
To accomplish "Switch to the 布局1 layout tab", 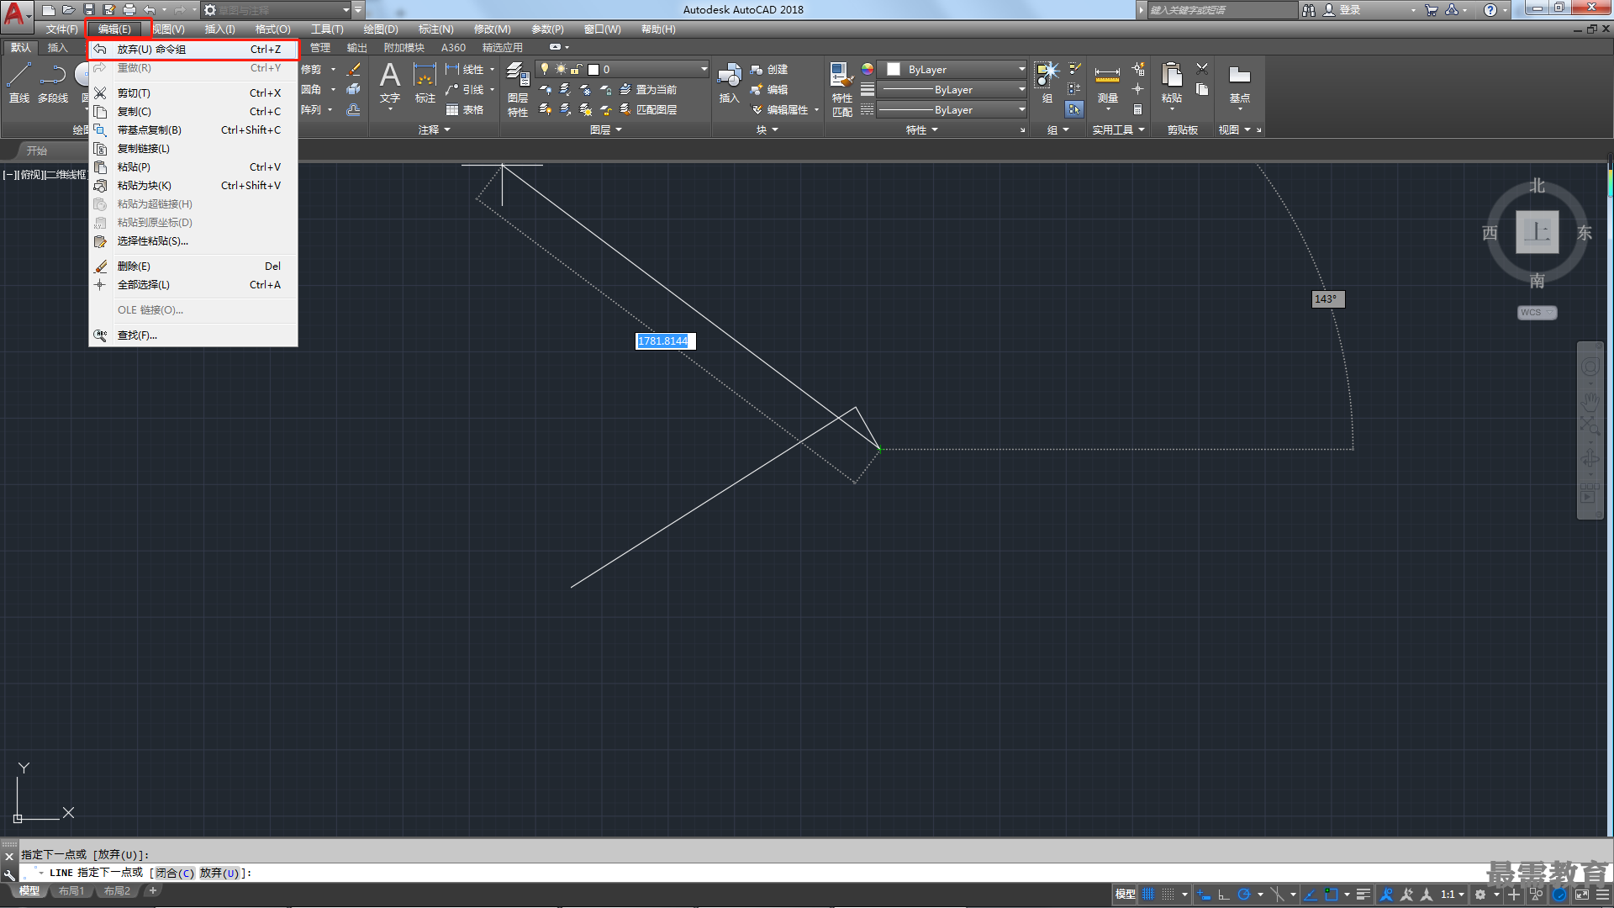I will pyautogui.click(x=71, y=891).
